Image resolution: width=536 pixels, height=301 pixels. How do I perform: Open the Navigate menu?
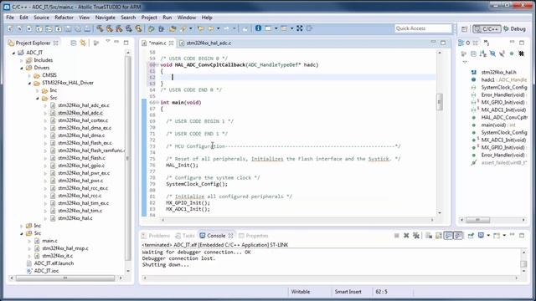[105, 18]
